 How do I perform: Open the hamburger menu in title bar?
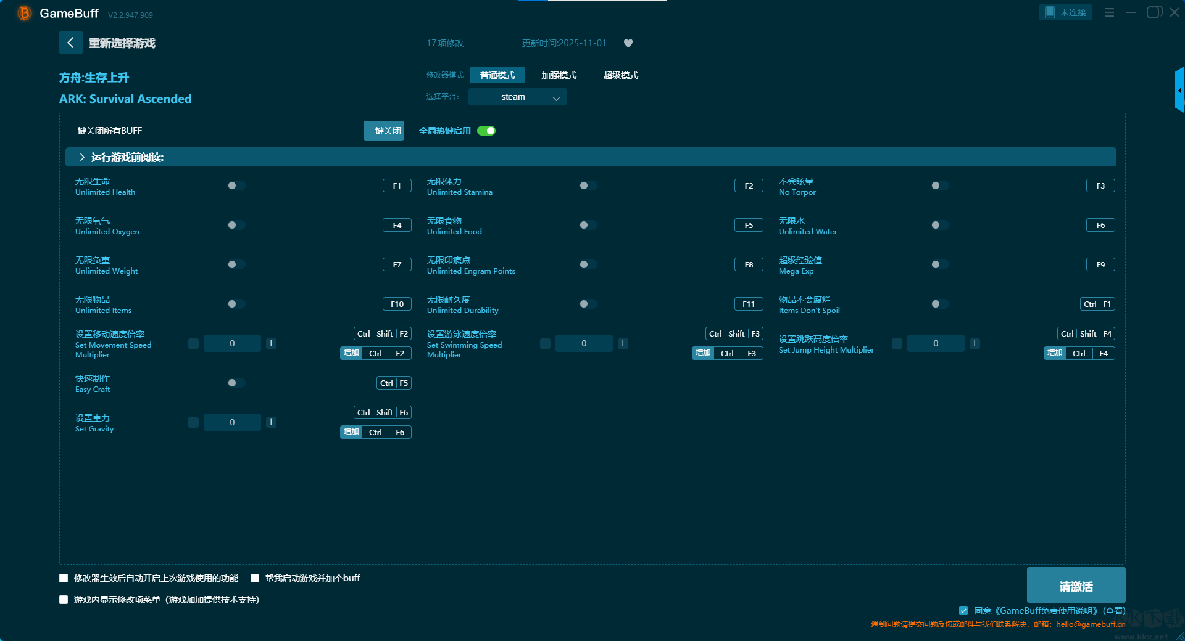pyautogui.click(x=1109, y=12)
